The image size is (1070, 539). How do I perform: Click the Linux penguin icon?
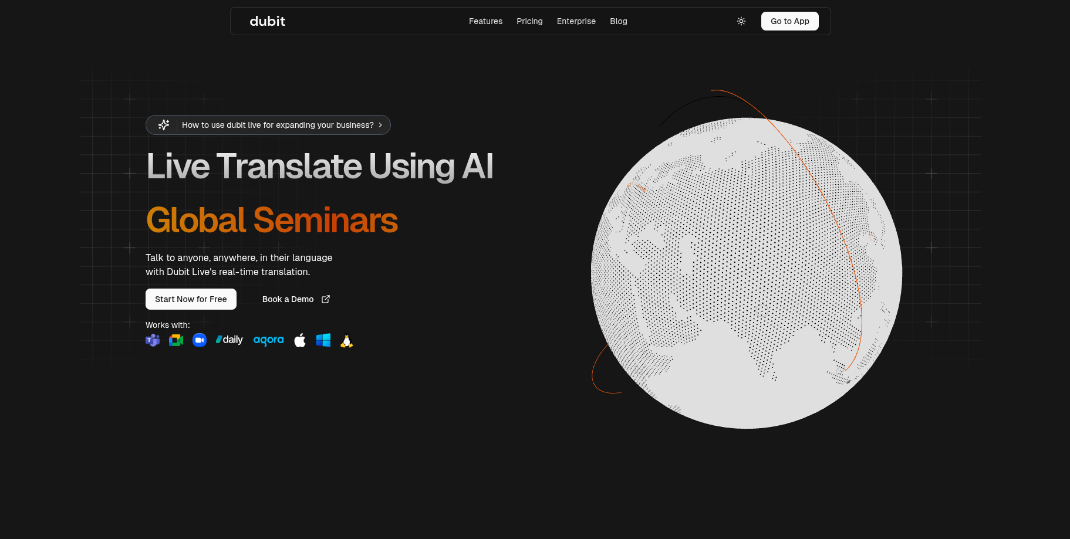point(346,340)
